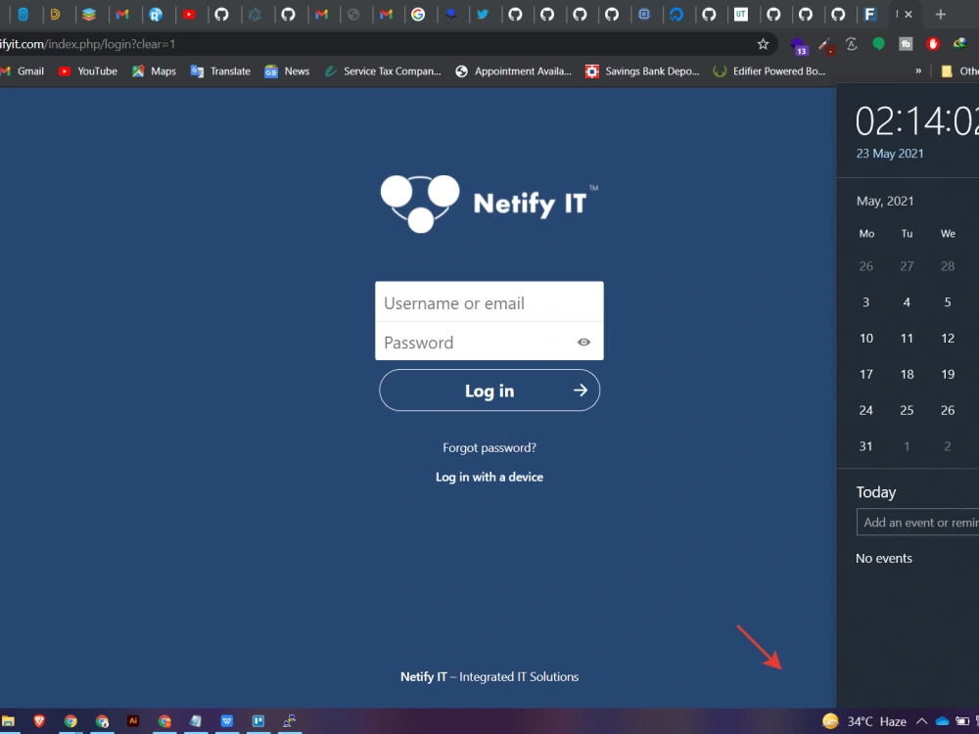Open the YouTube bookmark

[88, 71]
